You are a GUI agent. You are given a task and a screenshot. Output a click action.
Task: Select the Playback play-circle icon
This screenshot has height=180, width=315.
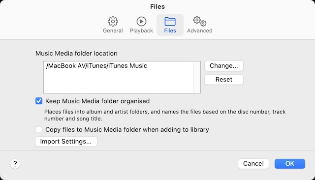pos(141,21)
